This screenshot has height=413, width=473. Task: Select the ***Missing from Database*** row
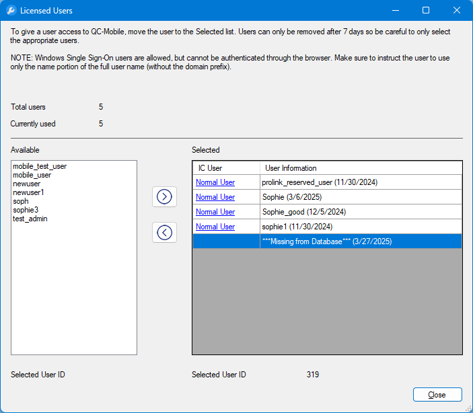(x=327, y=241)
